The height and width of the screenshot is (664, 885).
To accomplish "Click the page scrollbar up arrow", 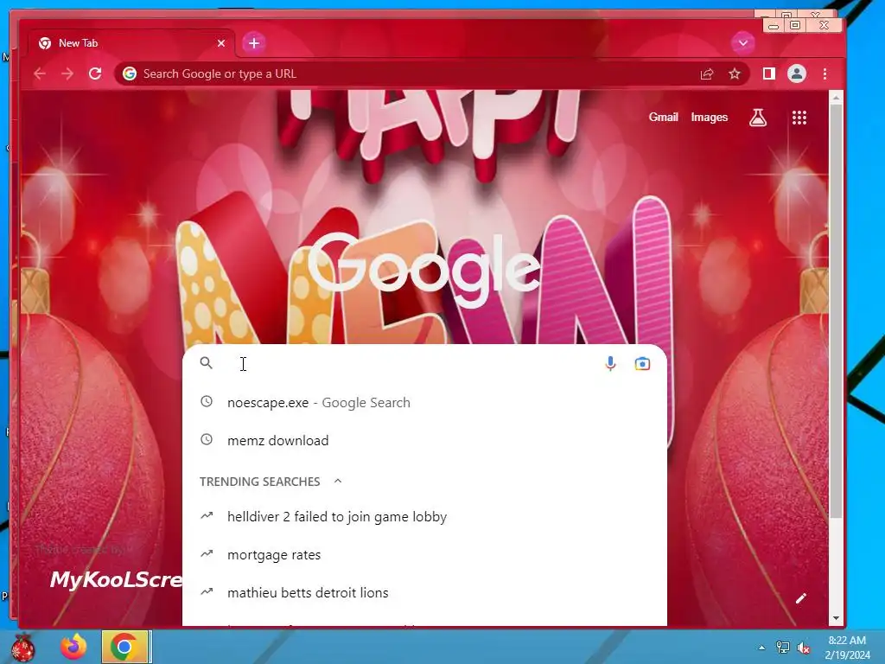I will point(836,99).
